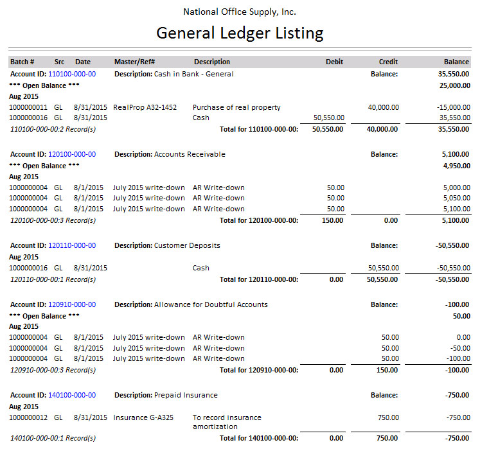The width and height of the screenshot is (480, 456).
Task: Click the Src column header
Action: point(59,62)
